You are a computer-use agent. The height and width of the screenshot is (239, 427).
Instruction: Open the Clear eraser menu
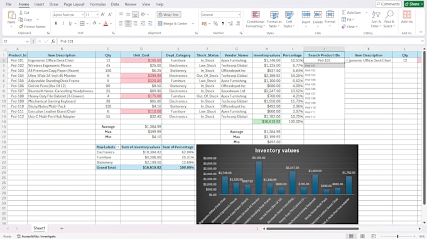point(349,26)
